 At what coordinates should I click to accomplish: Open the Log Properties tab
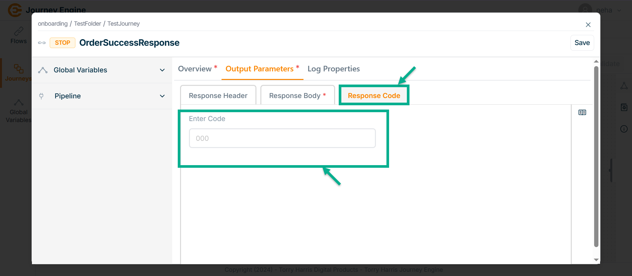(x=333, y=69)
